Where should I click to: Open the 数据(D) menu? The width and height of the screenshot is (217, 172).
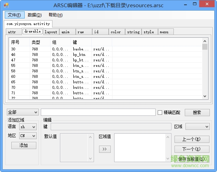[x=35, y=15]
